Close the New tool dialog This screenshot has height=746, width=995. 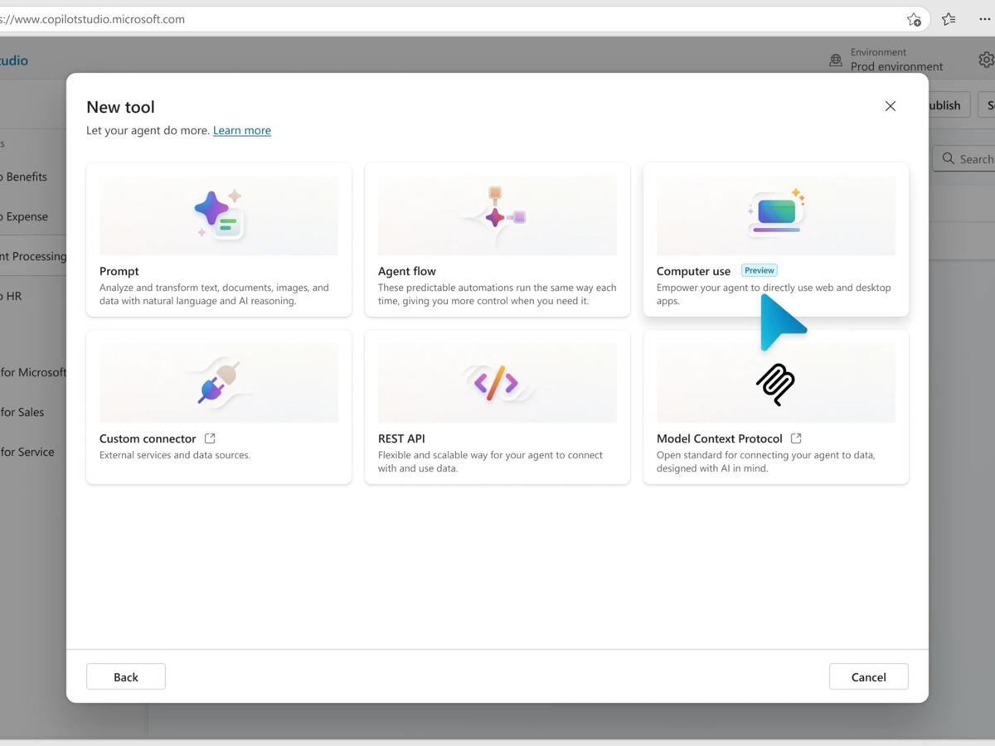point(891,106)
